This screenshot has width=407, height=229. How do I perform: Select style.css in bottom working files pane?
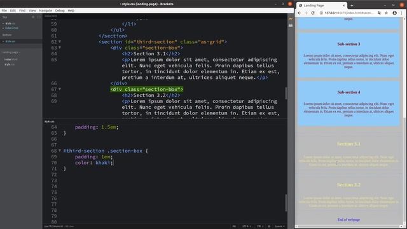[10, 41]
